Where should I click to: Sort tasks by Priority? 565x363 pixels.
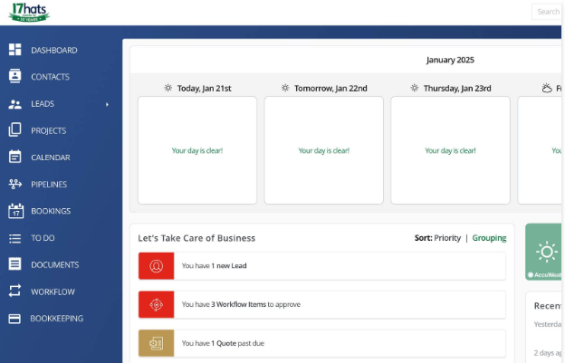(x=447, y=238)
